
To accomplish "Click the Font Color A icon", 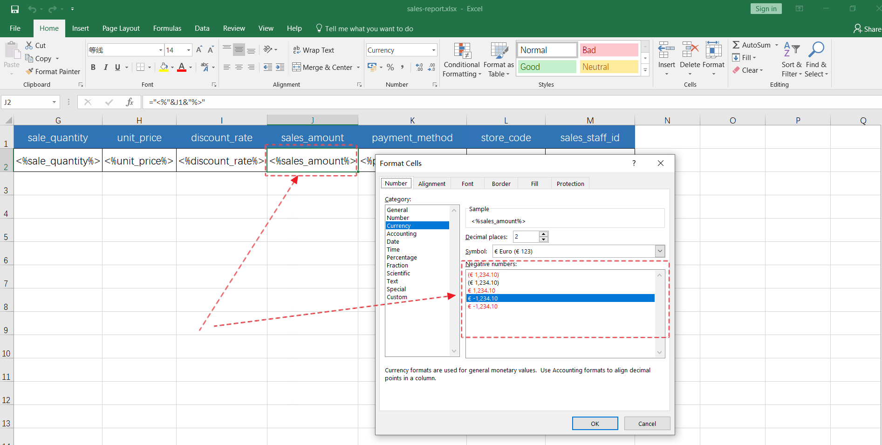I will pyautogui.click(x=182, y=67).
